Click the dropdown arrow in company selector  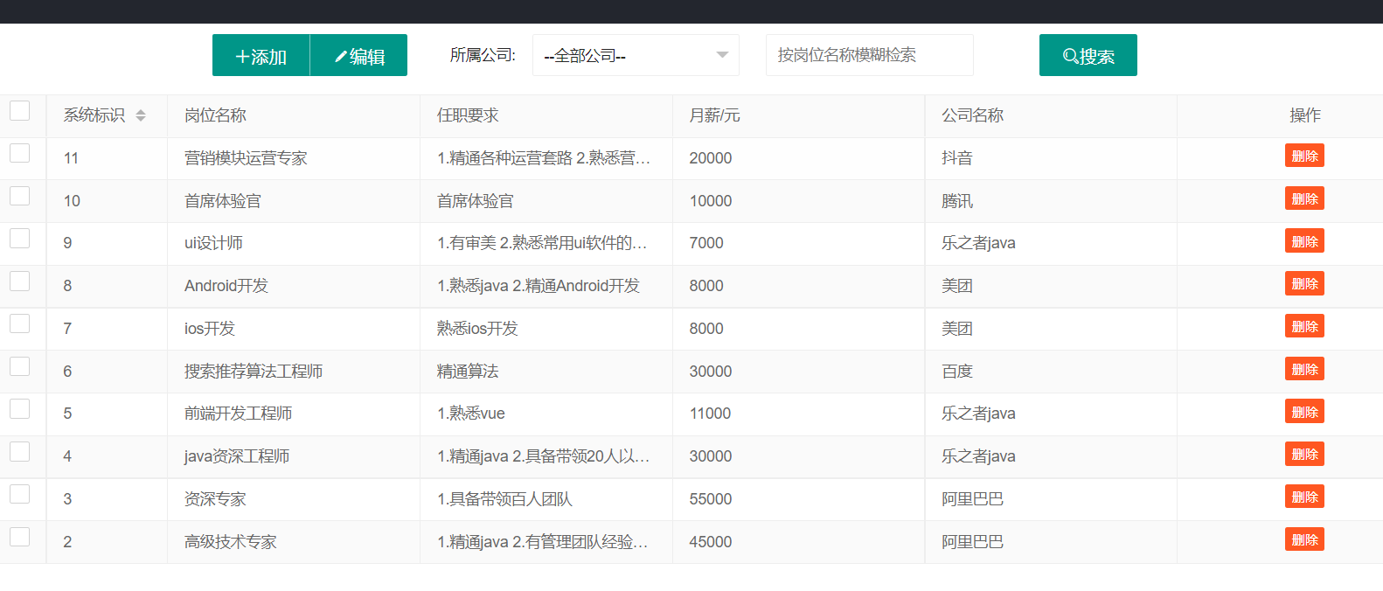pos(722,55)
